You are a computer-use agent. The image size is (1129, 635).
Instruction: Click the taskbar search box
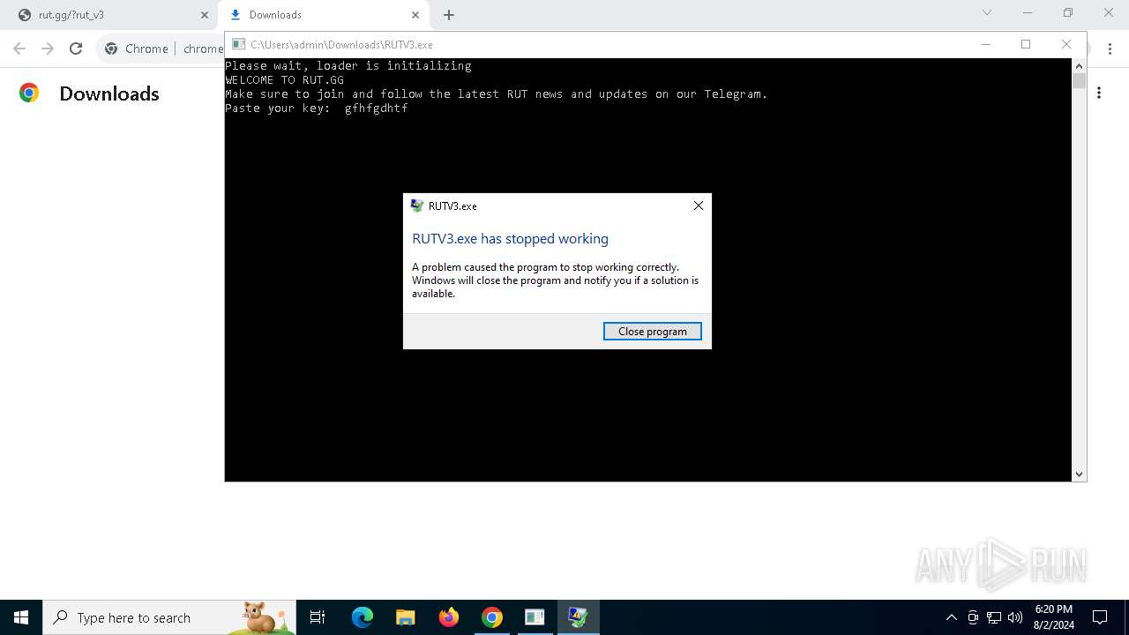(x=169, y=617)
